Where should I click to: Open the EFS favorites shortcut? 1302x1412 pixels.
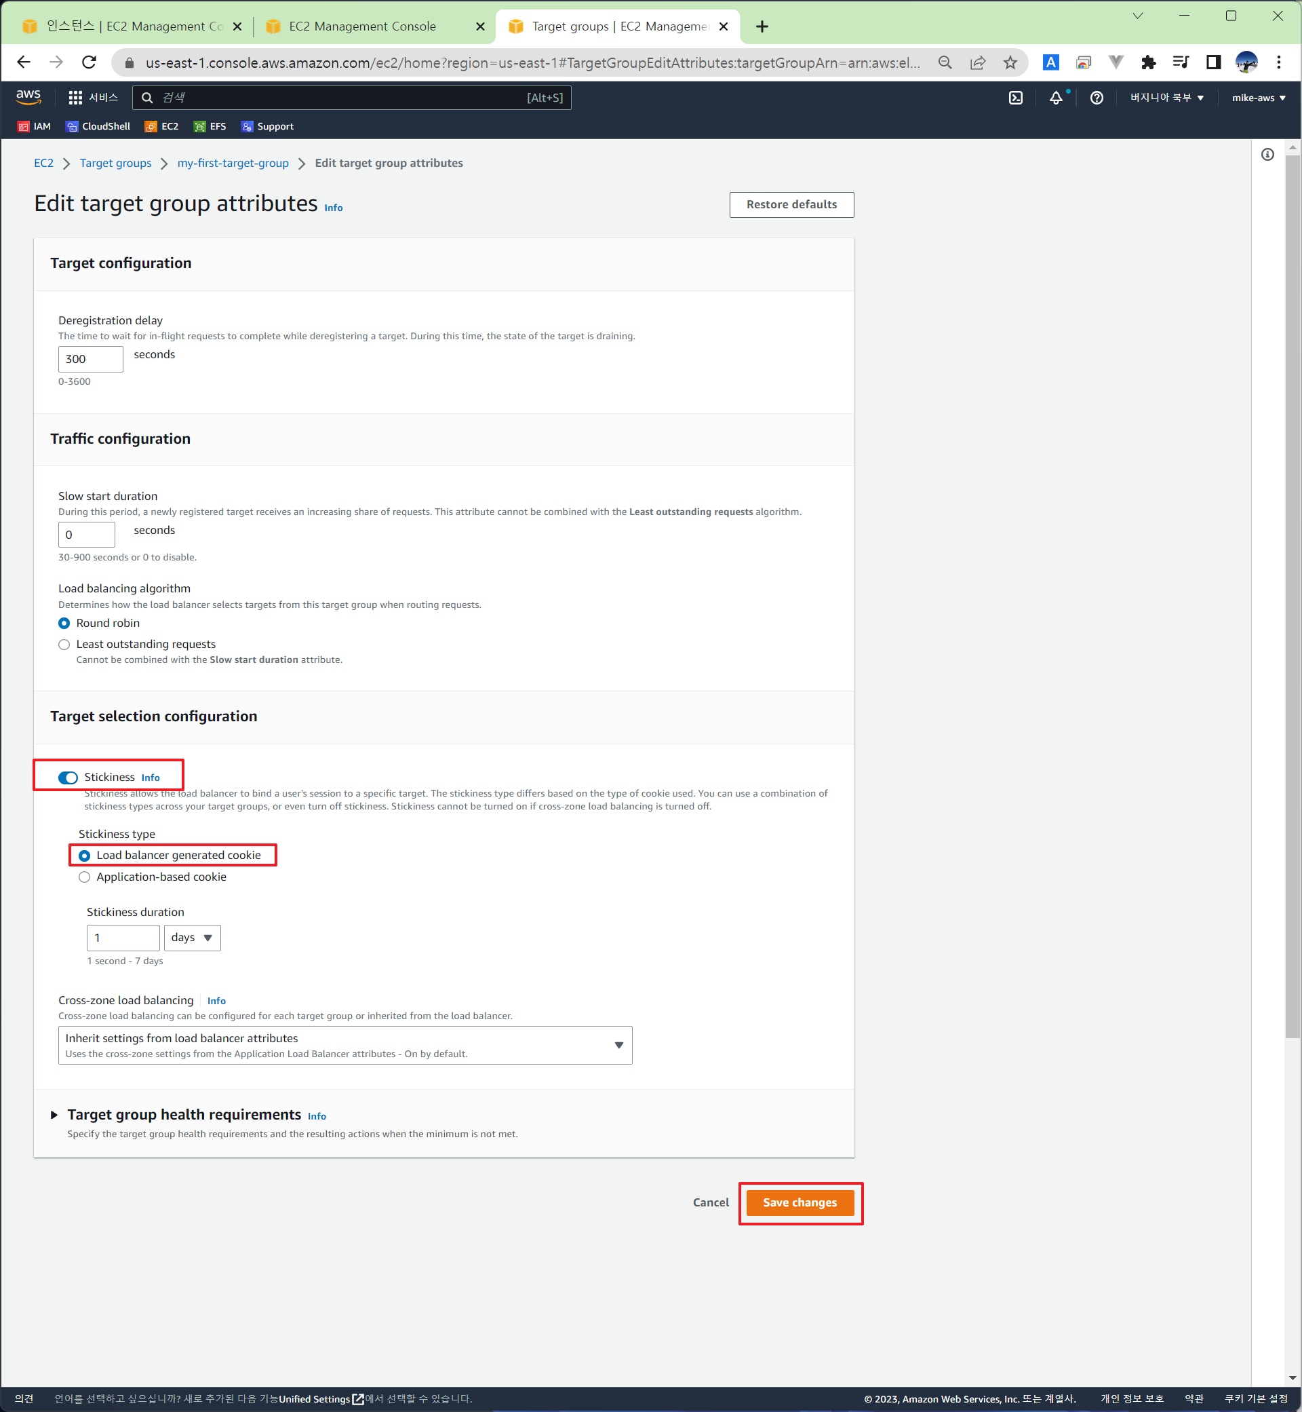tap(210, 127)
